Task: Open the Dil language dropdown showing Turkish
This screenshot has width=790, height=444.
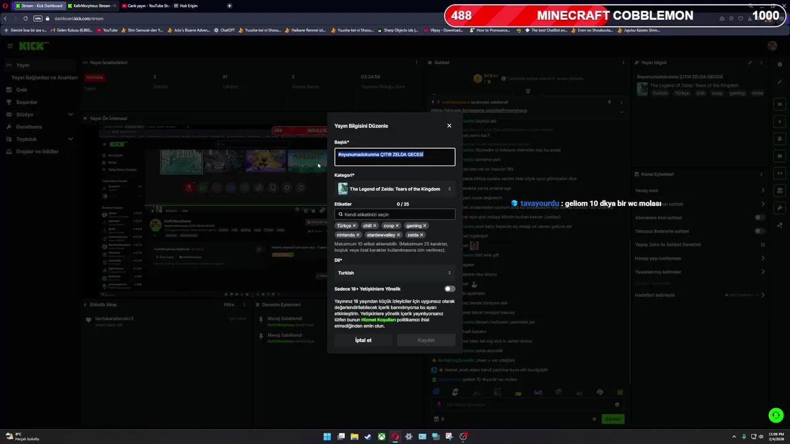Action: [x=395, y=273]
